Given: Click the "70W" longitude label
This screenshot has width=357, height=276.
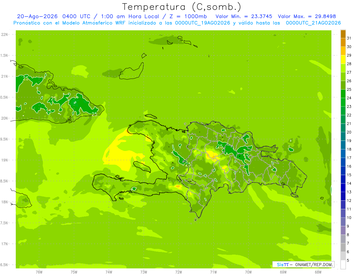Looking at the screenshot, I should point(248,272).
